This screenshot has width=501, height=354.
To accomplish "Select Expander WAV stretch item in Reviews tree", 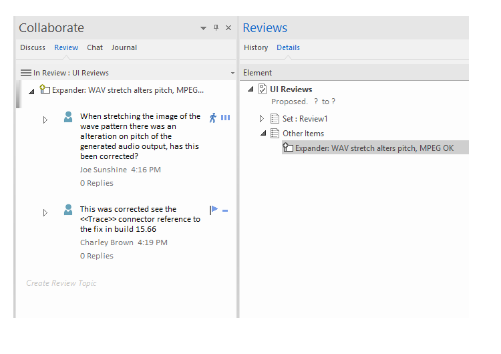I will pyautogui.click(x=373, y=148).
